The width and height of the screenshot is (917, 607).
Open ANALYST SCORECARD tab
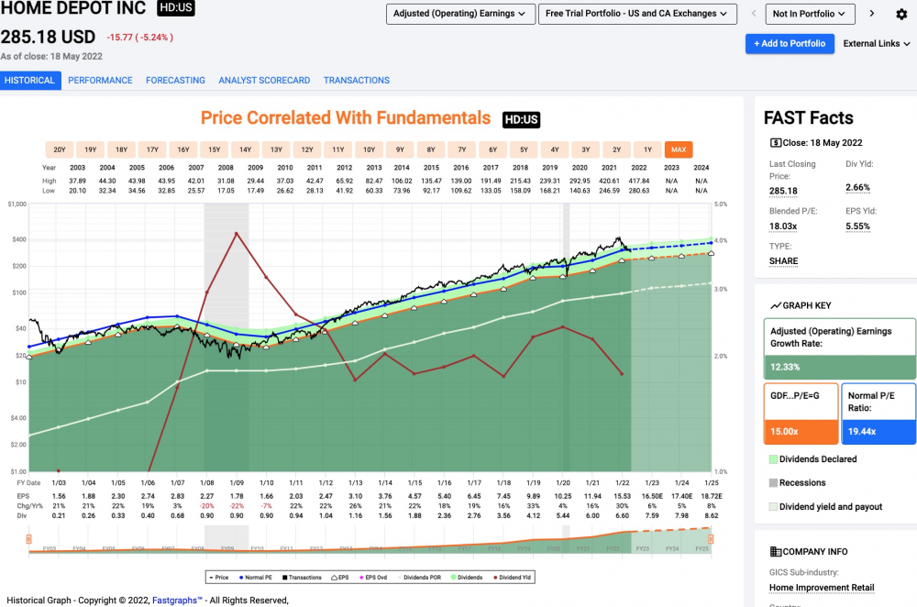pyautogui.click(x=264, y=80)
